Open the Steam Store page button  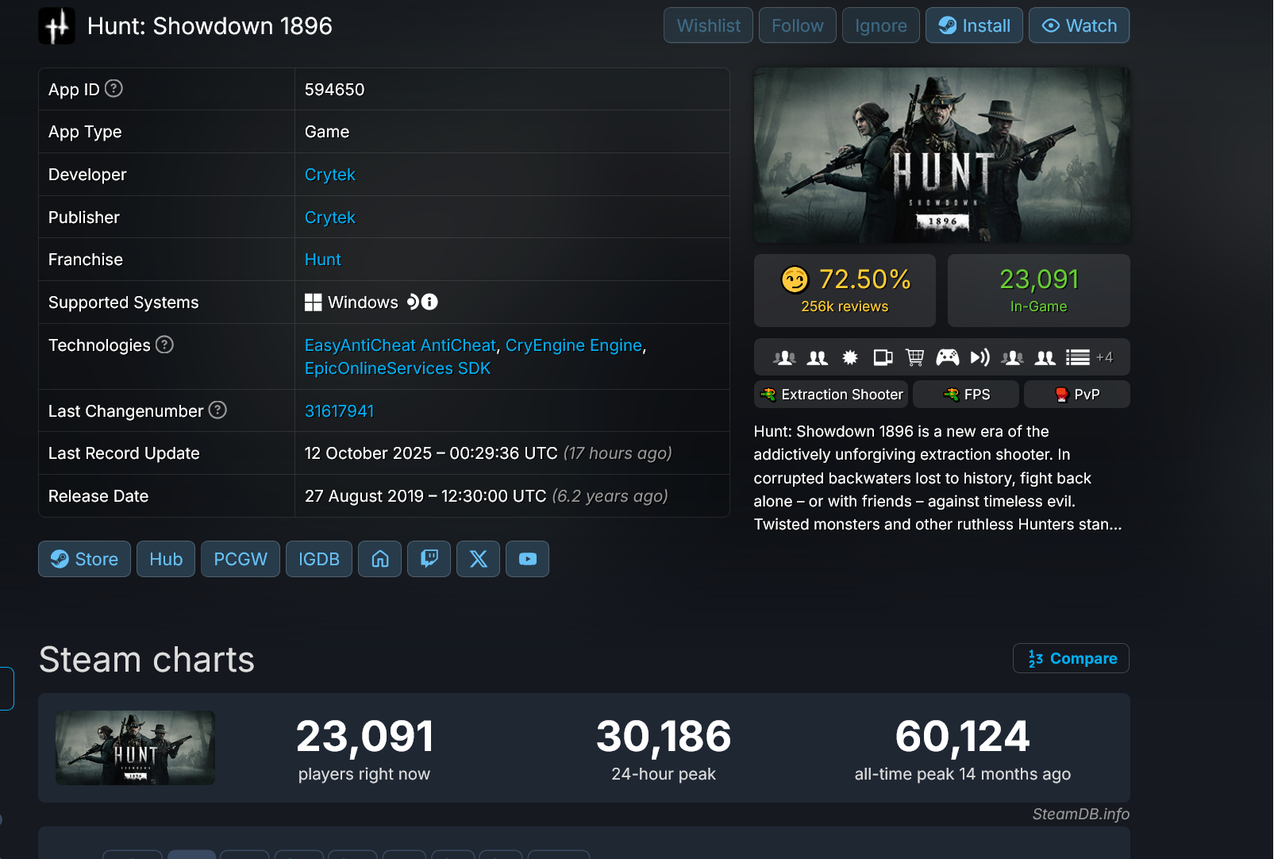(x=84, y=559)
